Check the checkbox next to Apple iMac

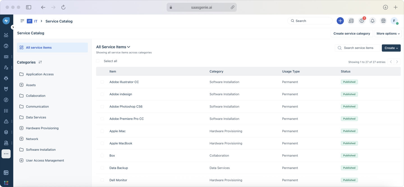(102, 131)
